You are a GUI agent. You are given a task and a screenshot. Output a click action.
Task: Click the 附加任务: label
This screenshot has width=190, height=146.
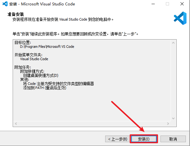[x=23, y=67]
